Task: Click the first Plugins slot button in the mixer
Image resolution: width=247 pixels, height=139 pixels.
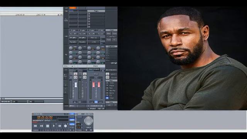Action: 73,30
